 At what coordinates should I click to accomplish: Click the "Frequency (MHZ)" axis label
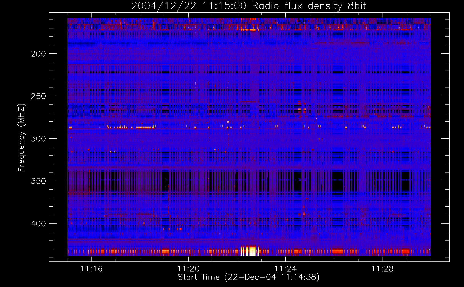coord(22,137)
